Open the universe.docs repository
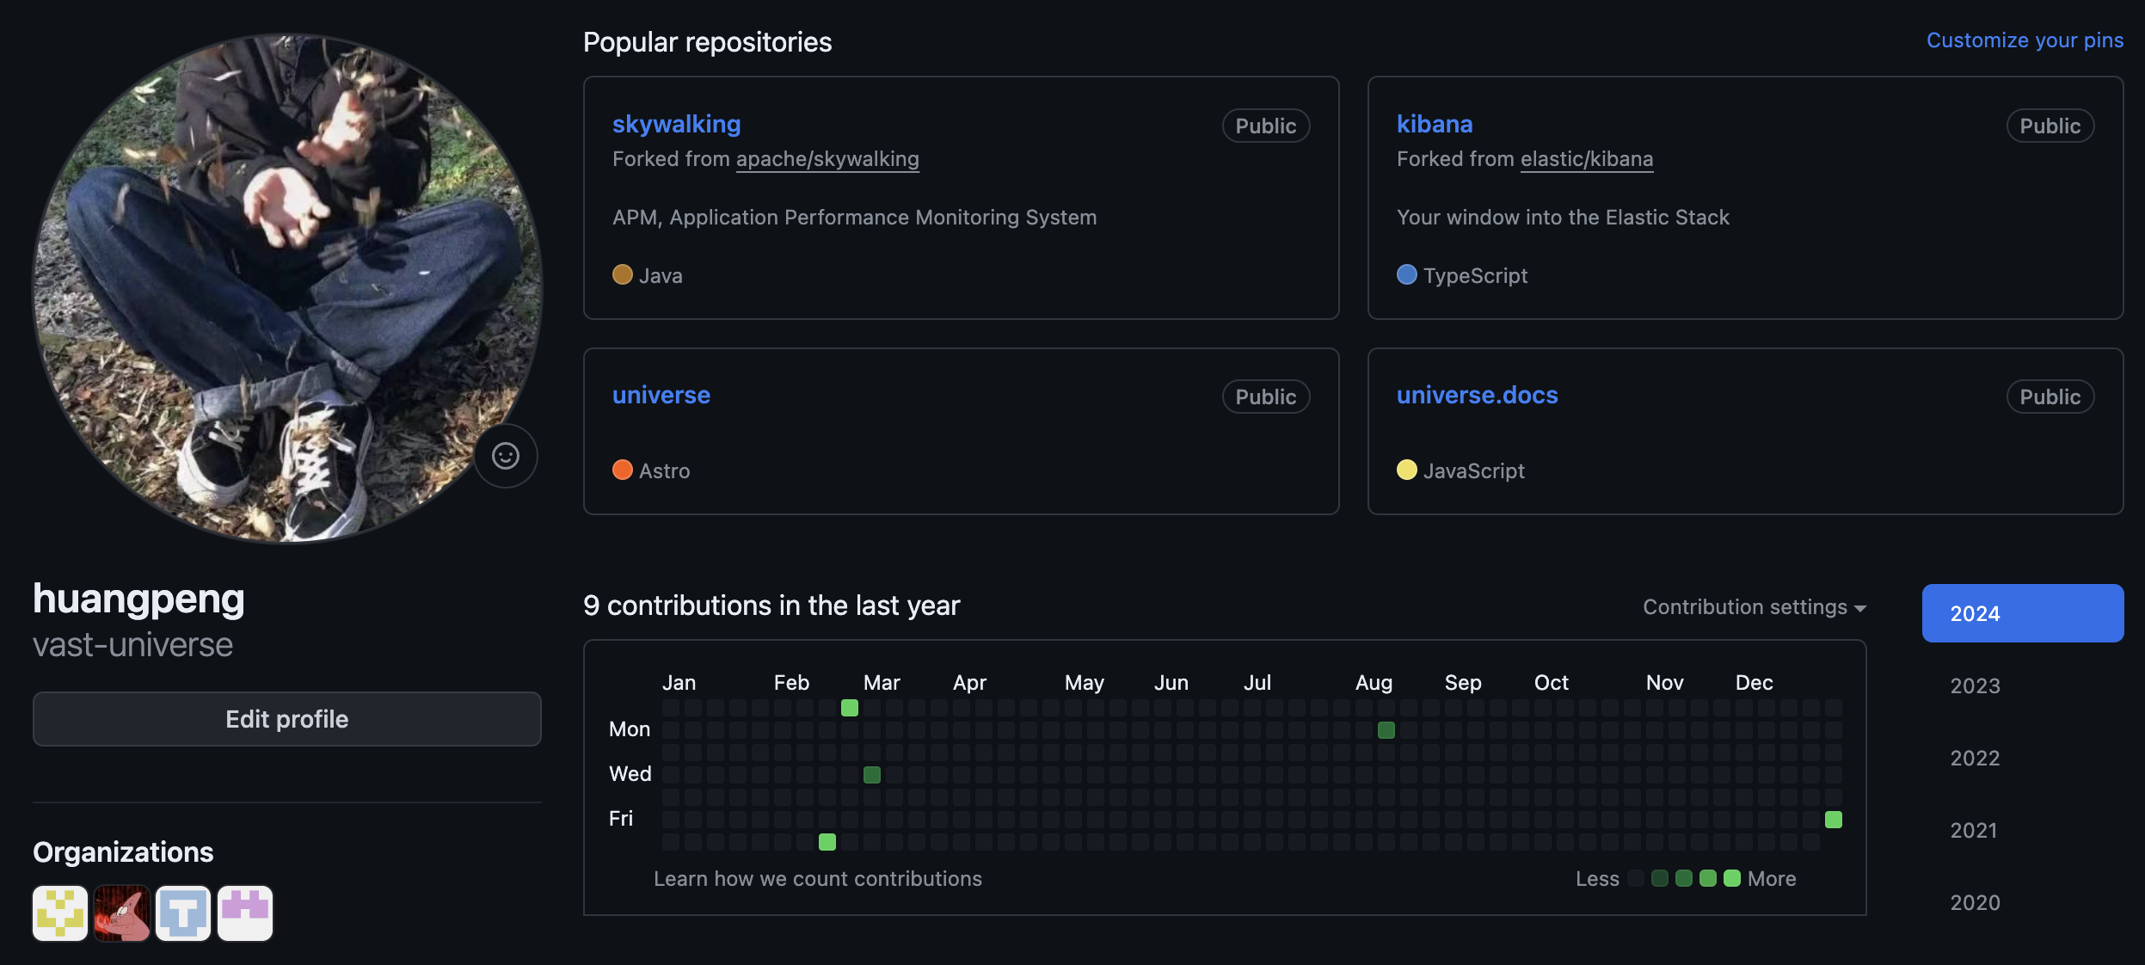 tap(1477, 395)
